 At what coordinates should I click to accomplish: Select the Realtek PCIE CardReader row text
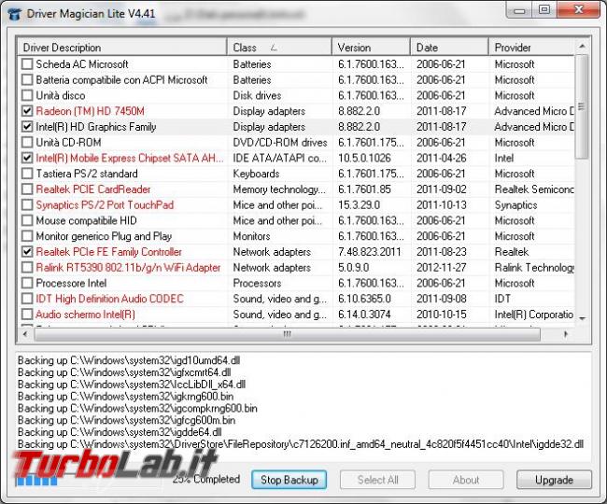click(x=93, y=189)
